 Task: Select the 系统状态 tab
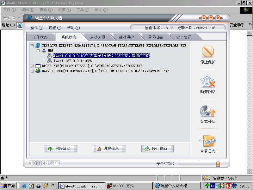[69, 37]
